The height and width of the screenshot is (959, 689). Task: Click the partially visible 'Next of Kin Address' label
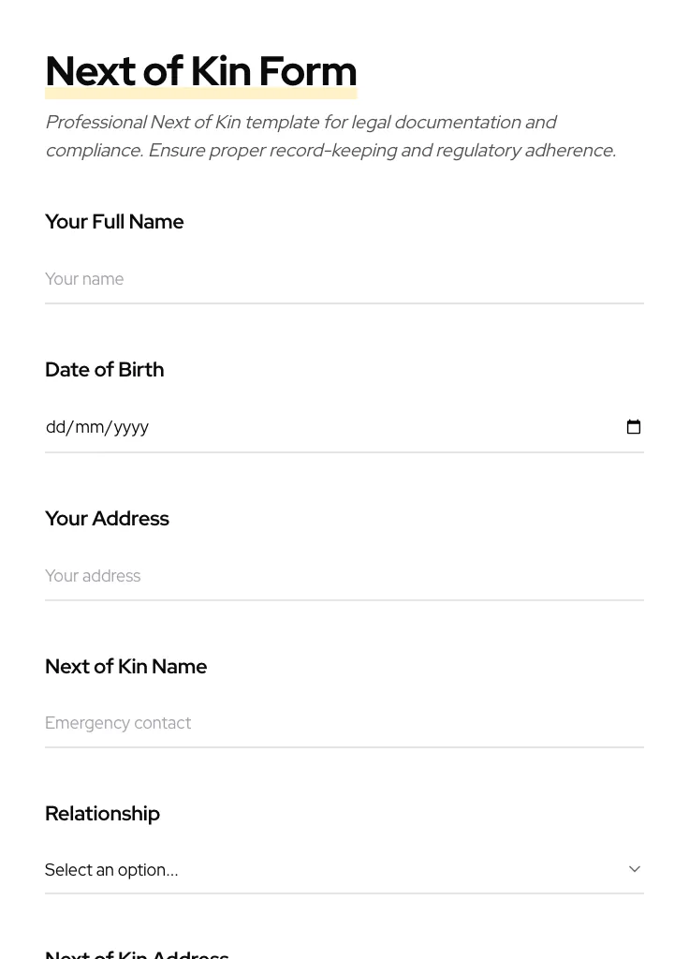137,953
